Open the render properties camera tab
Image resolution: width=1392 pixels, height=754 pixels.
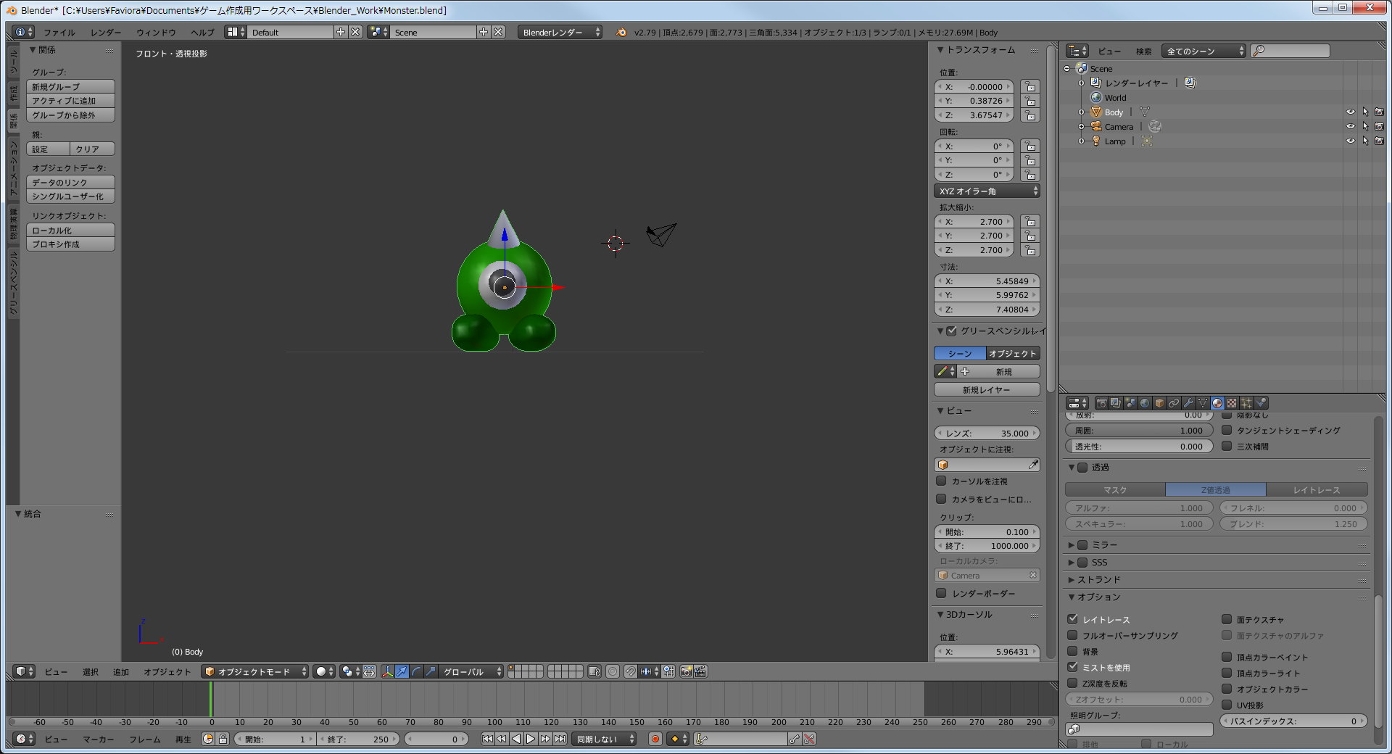tap(1101, 403)
